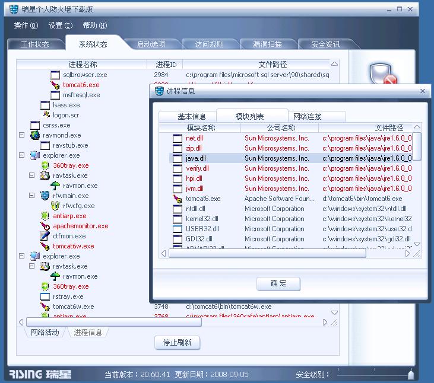
Task: Click the USER32.dll module icon
Action: [178, 229]
